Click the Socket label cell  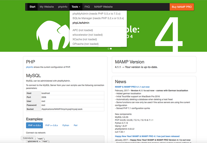(x=34, y=109)
